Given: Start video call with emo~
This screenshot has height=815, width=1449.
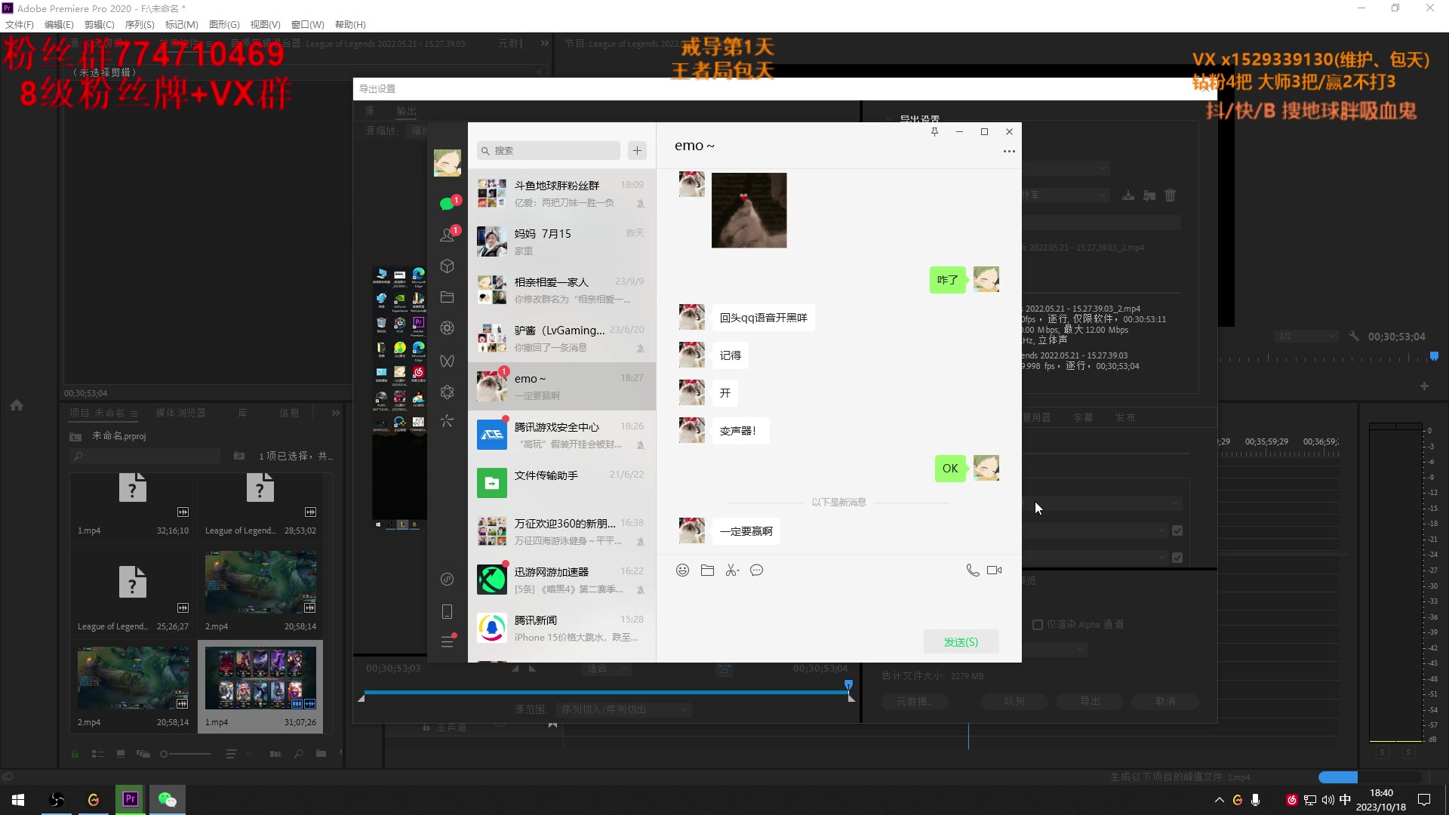Looking at the screenshot, I should (x=995, y=570).
